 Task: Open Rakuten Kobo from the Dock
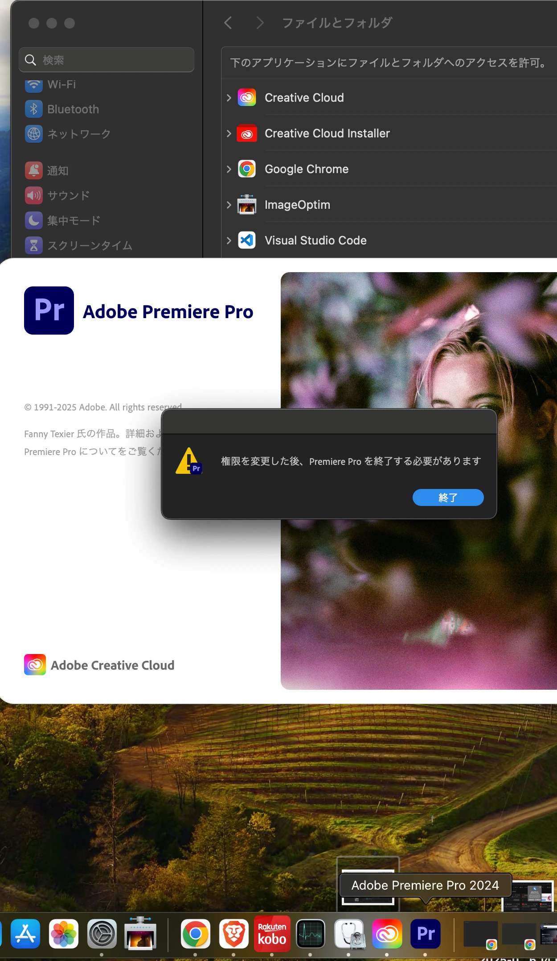272,933
